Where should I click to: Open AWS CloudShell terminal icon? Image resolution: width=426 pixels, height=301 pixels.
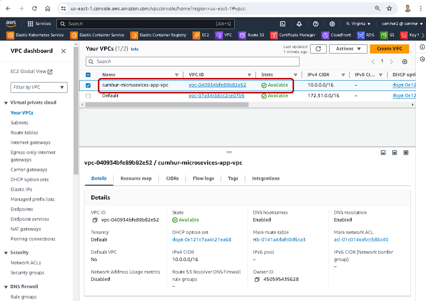pyautogui.click(x=283, y=24)
